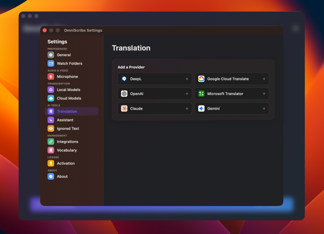Click the Translation sidebar icon
The height and width of the screenshot is (234, 324).
pyautogui.click(x=51, y=112)
